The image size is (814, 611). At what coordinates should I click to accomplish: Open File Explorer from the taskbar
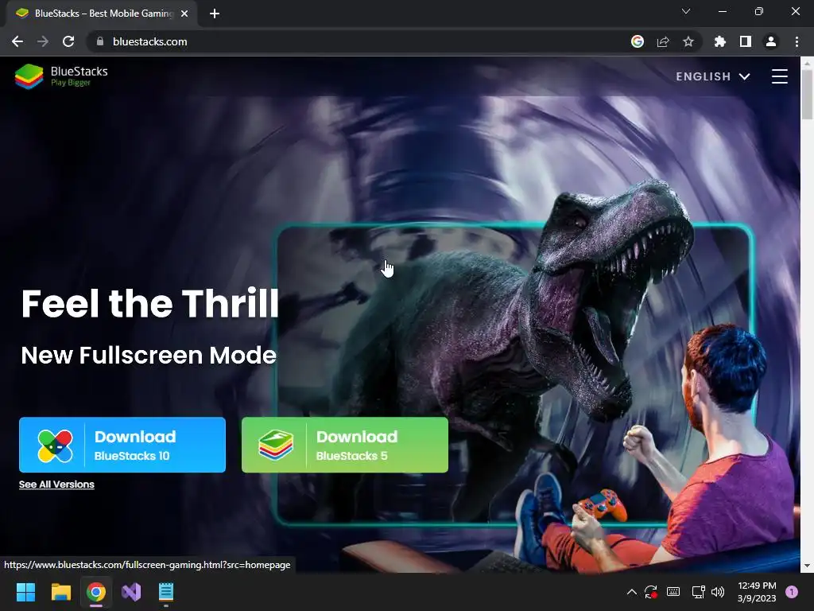[x=60, y=592]
